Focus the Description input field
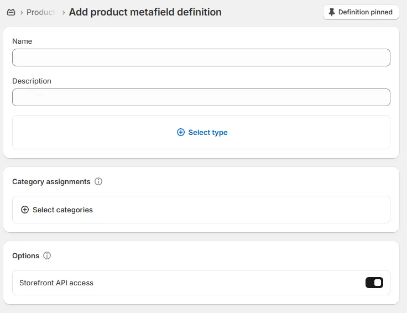The image size is (407, 313). pos(201,97)
